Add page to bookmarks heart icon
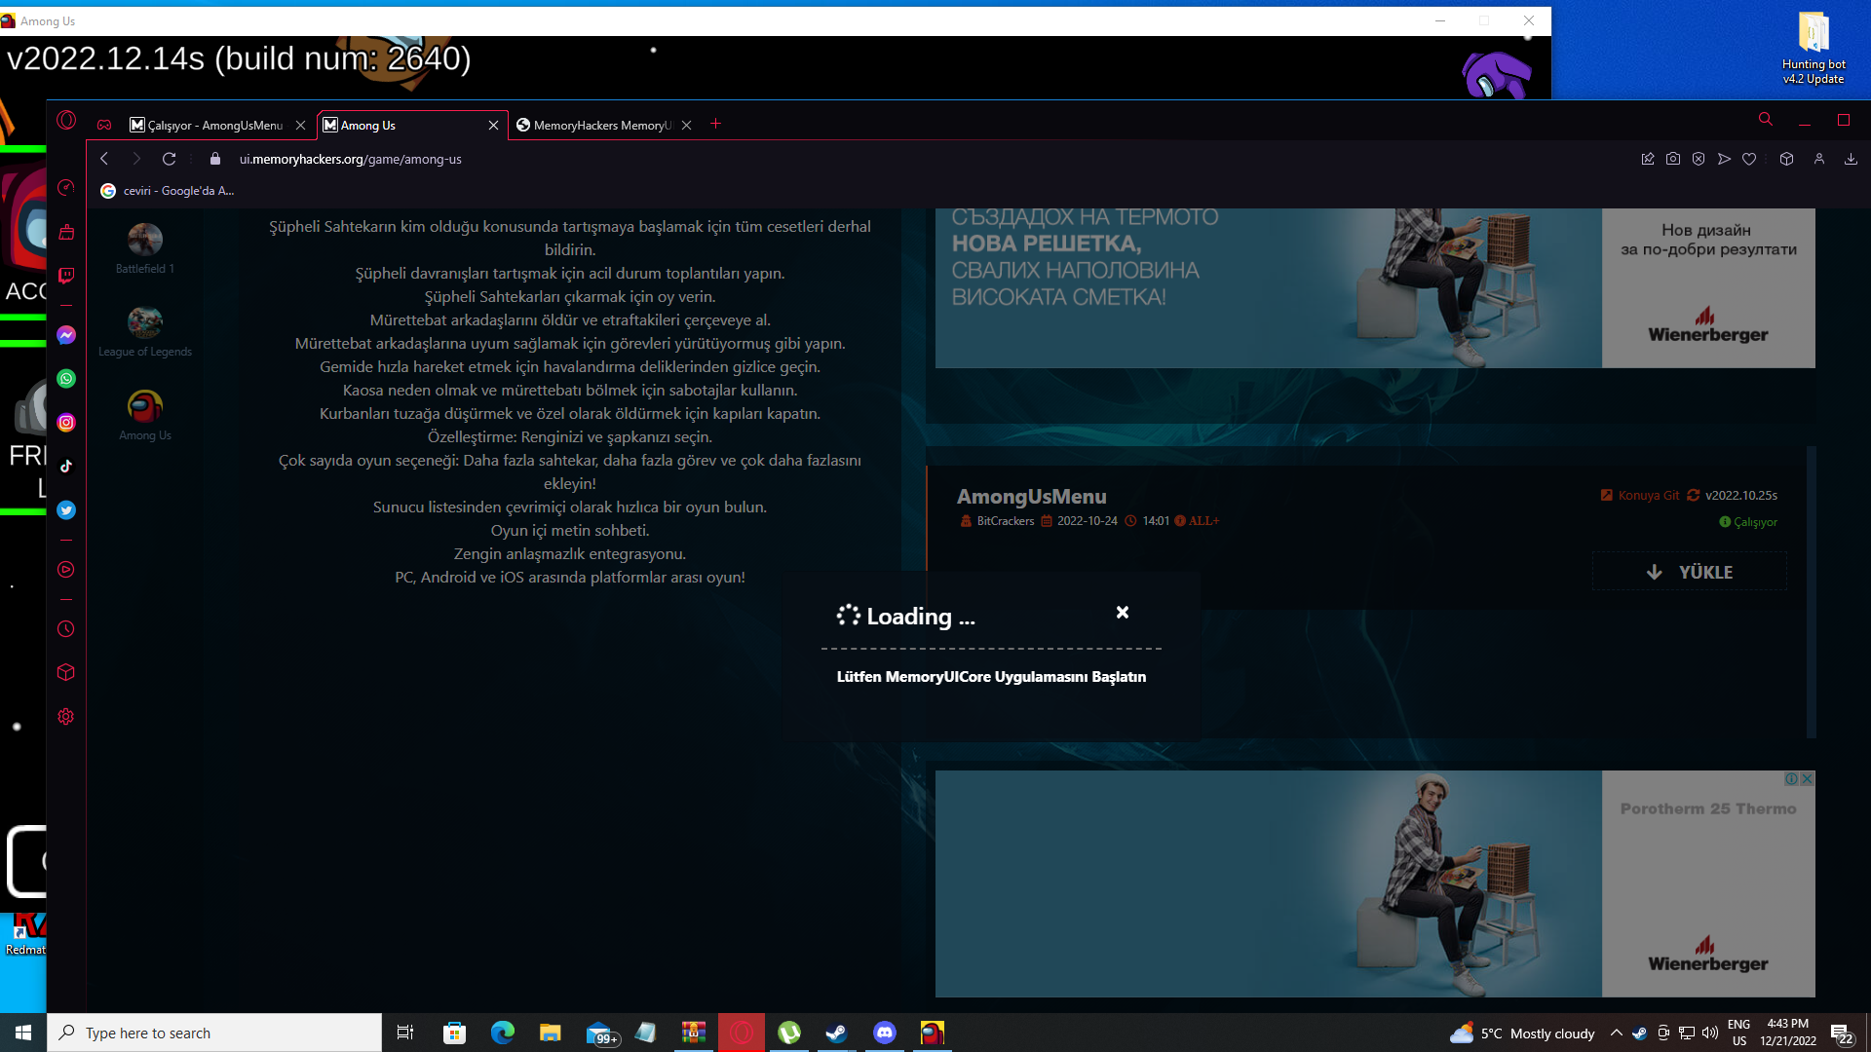This screenshot has height=1052, width=1871. pos(1749,159)
